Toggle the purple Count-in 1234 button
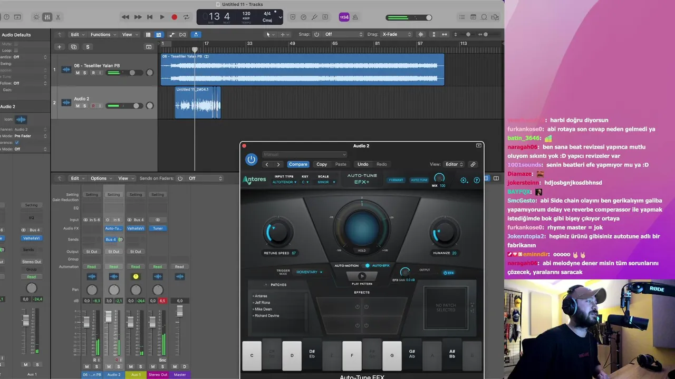 (344, 17)
